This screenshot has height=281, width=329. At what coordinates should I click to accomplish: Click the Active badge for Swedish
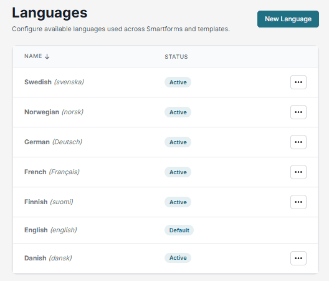click(x=178, y=82)
